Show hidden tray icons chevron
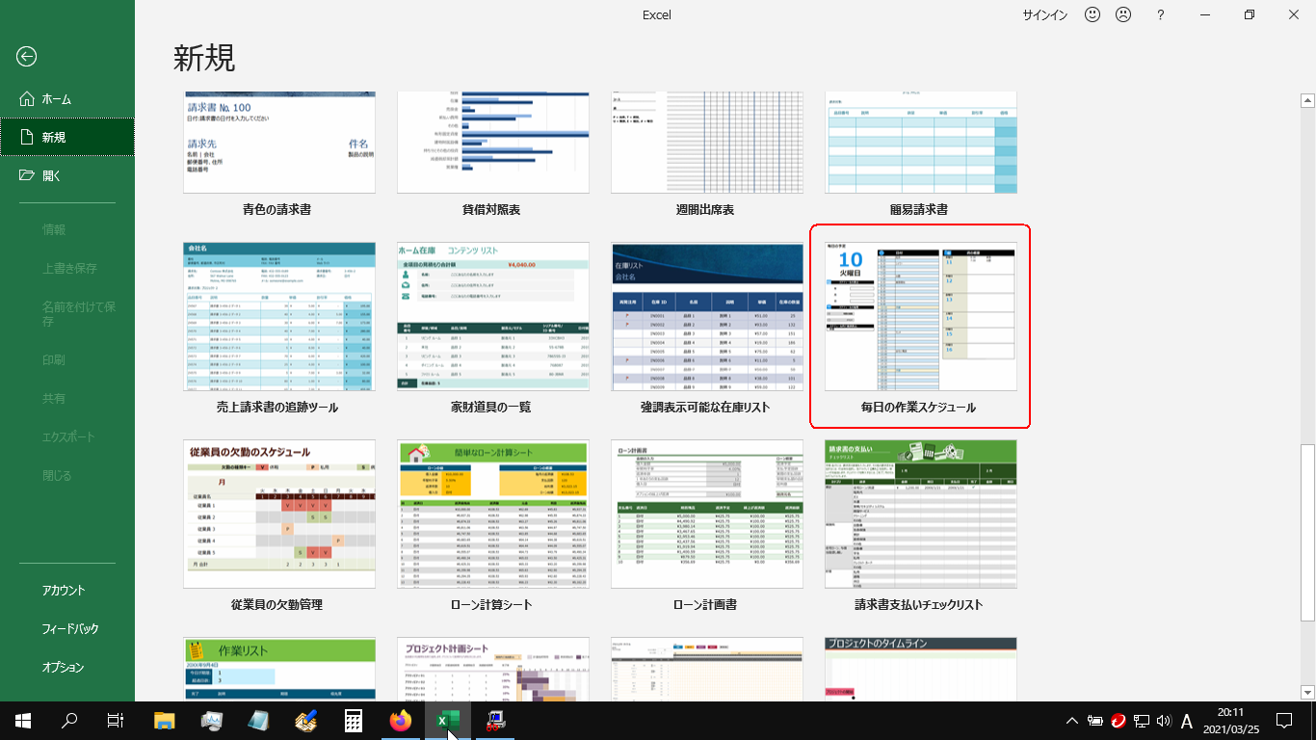This screenshot has height=740, width=1316. tap(1072, 721)
